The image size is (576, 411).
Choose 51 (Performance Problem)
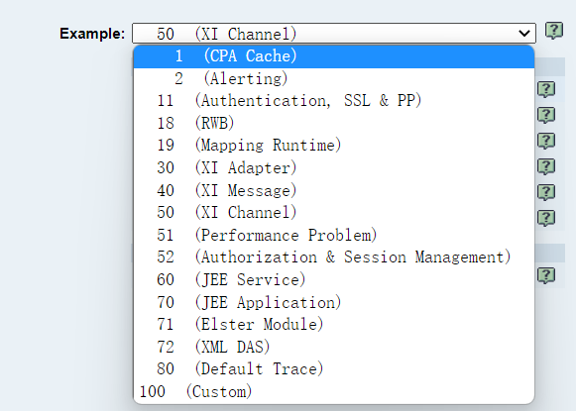click(334, 236)
